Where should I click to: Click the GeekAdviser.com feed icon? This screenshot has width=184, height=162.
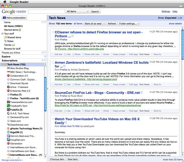[8, 125]
